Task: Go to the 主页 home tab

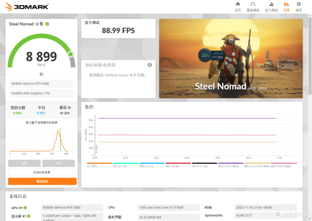Action: point(237,7)
